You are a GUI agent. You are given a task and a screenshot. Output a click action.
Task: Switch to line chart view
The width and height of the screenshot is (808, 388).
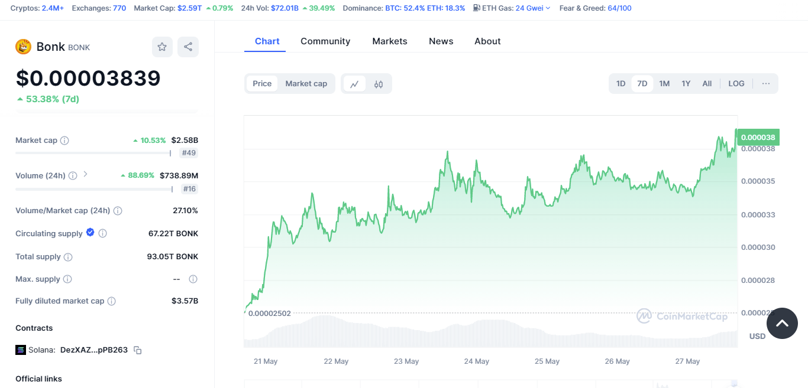tap(354, 84)
